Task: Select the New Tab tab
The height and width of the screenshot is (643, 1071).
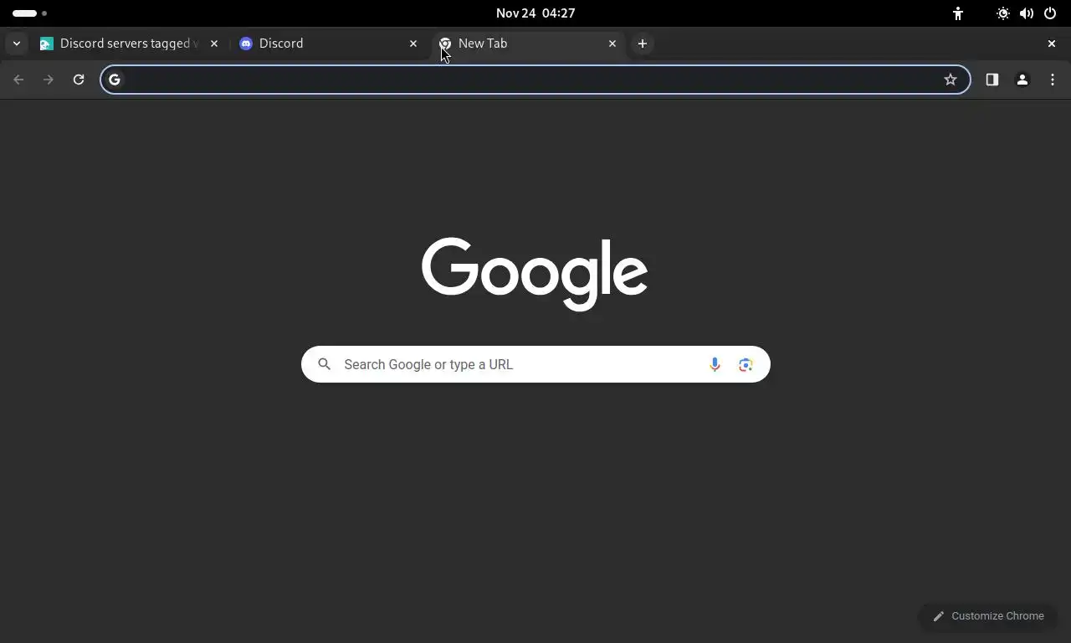Action: (x=529, y=44)
